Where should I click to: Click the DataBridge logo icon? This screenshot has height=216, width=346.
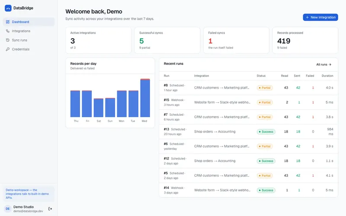point(8,8)
